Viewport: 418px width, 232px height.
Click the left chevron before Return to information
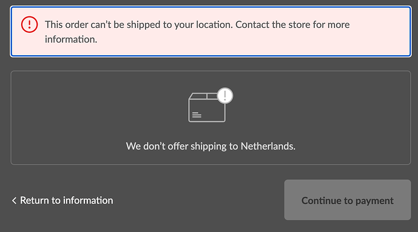point(14,201)
